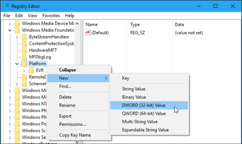Image resolution: width=242 pixels, height=144 pixels.
Task: Choose Export in the context menu
Action: pyautogui.click(x=79, y=116)
